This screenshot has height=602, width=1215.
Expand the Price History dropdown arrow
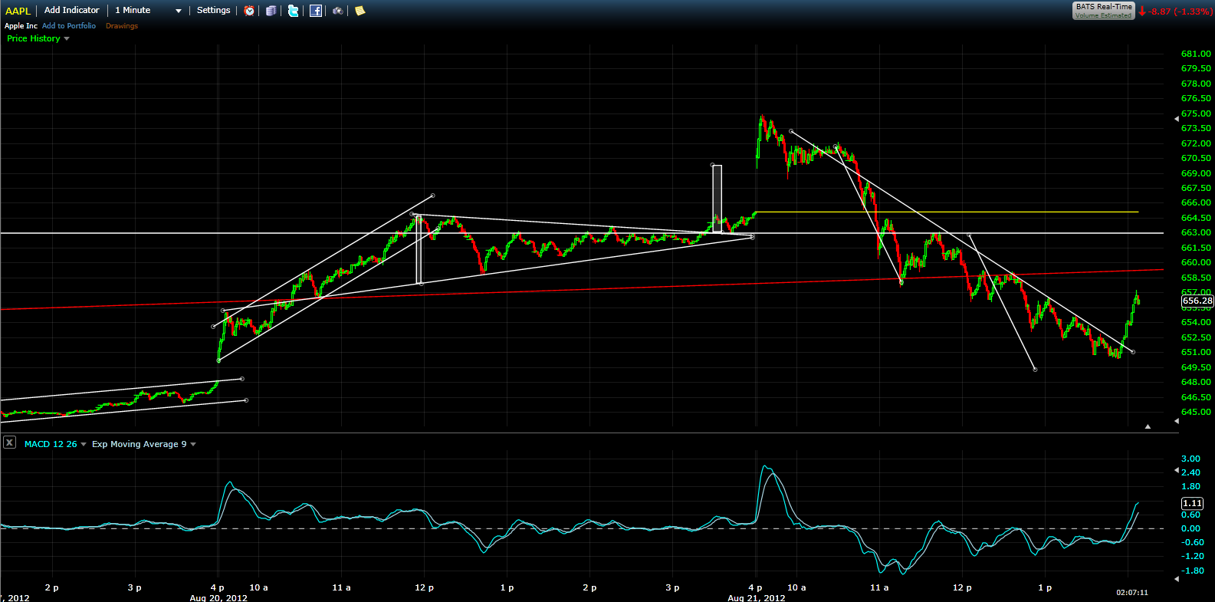point(67,39)
